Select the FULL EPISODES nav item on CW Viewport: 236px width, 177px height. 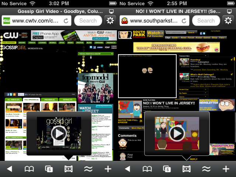[x=9, y=43]
